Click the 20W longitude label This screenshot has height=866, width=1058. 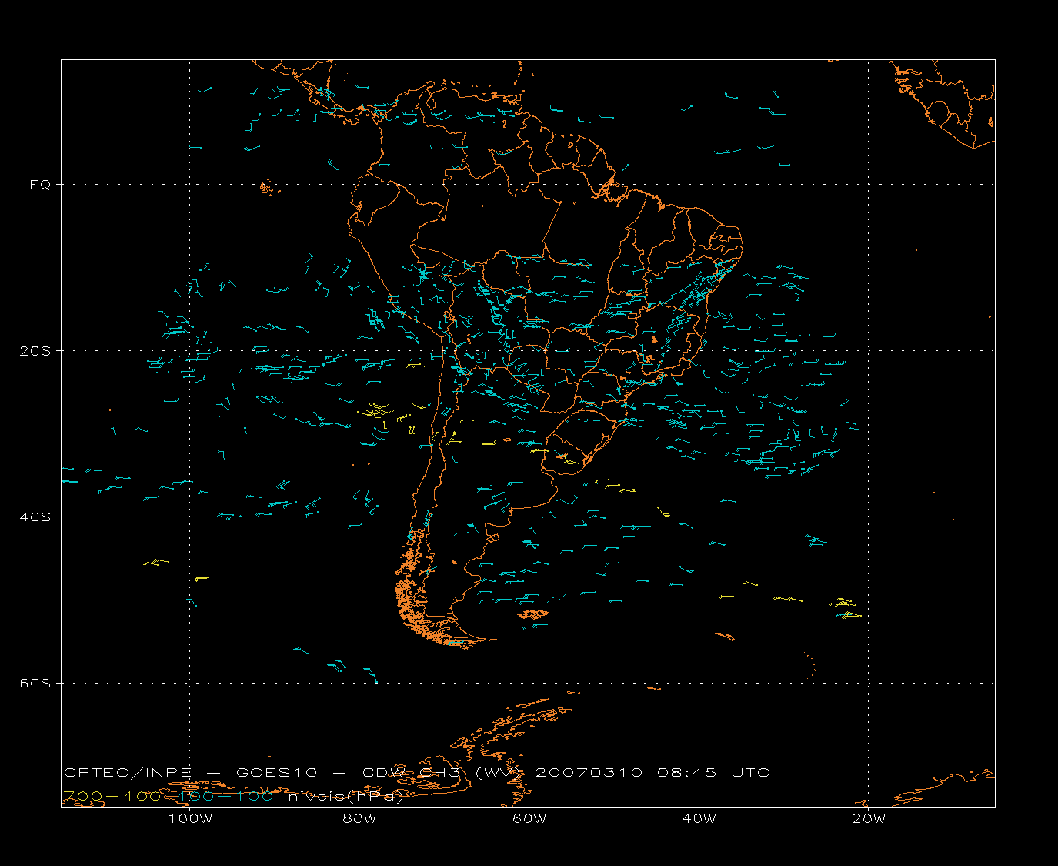pos(869,818)
